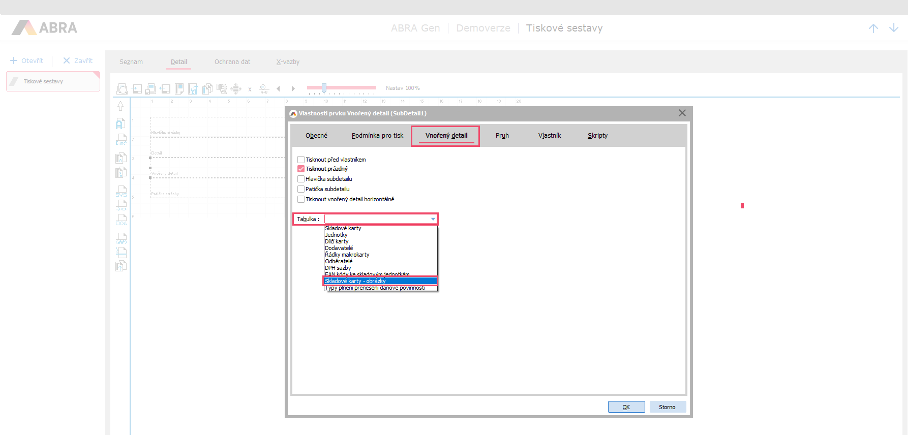Click the page layout toolbar icon
908x435 pixels.
[x=179, y=89]
